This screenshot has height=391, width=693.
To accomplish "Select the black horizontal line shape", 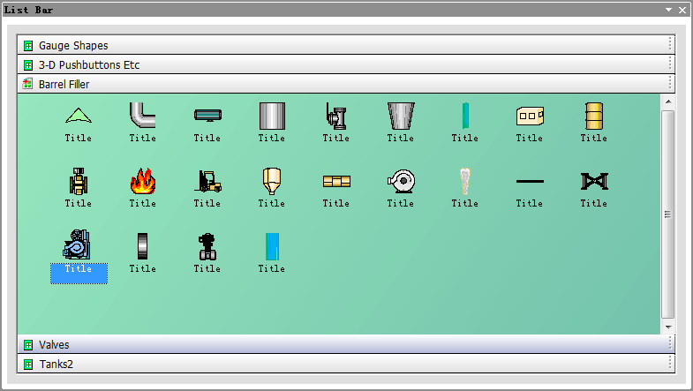I will point(529,181).
